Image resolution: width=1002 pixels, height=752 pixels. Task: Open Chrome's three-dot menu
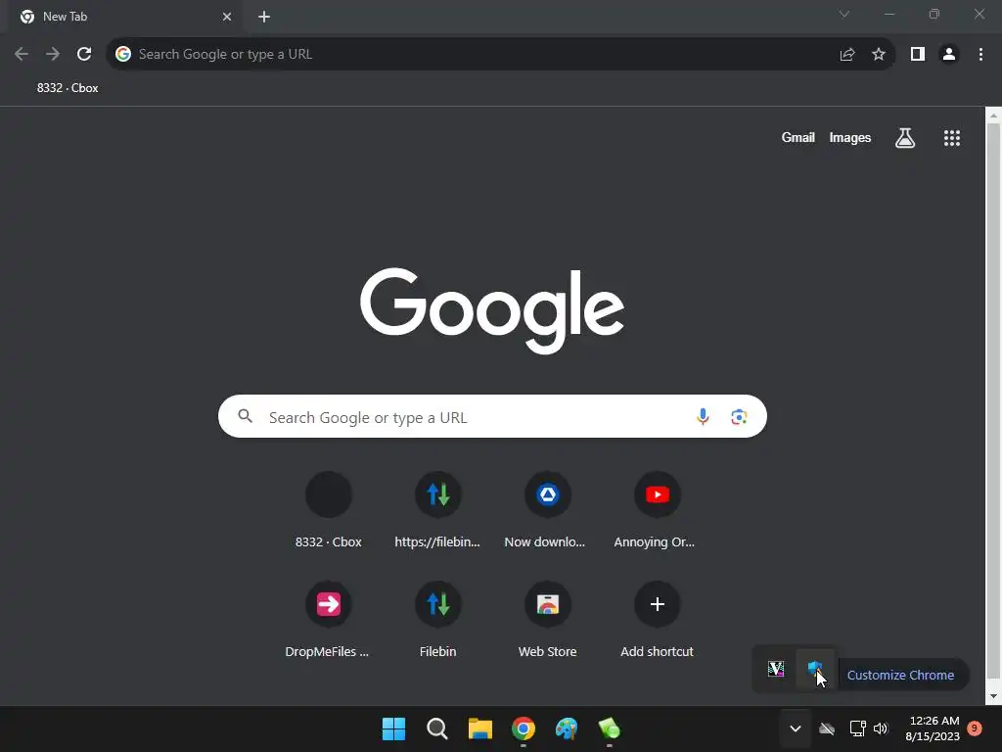point(980,55)
